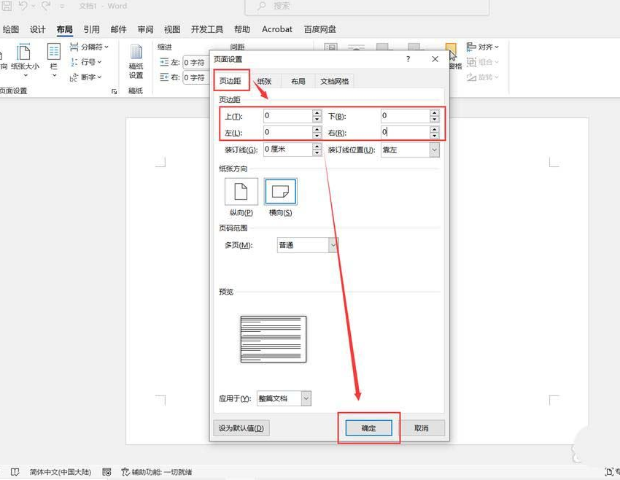Click the 装订线(G) gutter field
This screenshot has height=480, width=620.
288,149
